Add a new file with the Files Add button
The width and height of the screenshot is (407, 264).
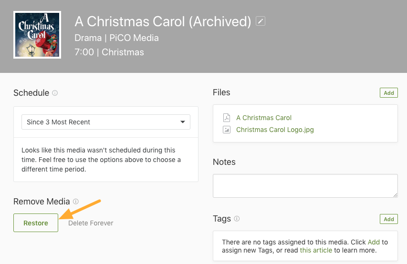click(388, 93)
